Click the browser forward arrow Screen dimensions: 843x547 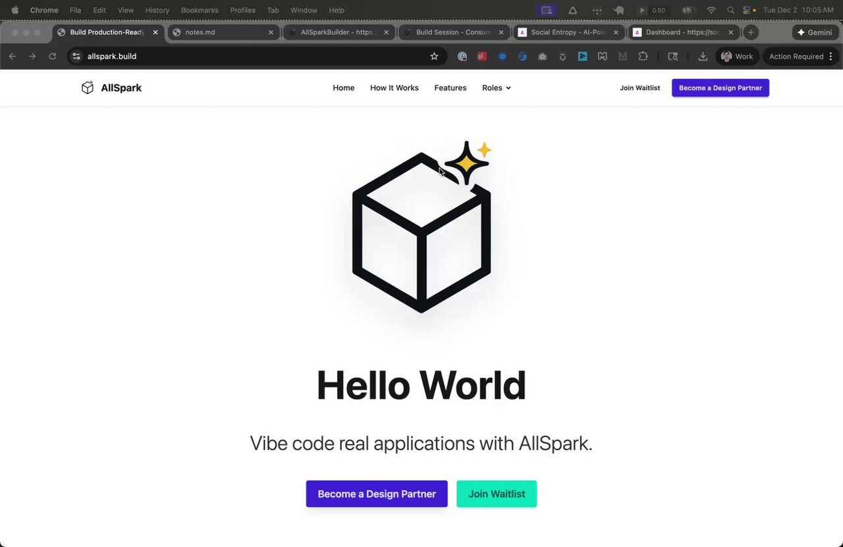click(x=32, y=57)
